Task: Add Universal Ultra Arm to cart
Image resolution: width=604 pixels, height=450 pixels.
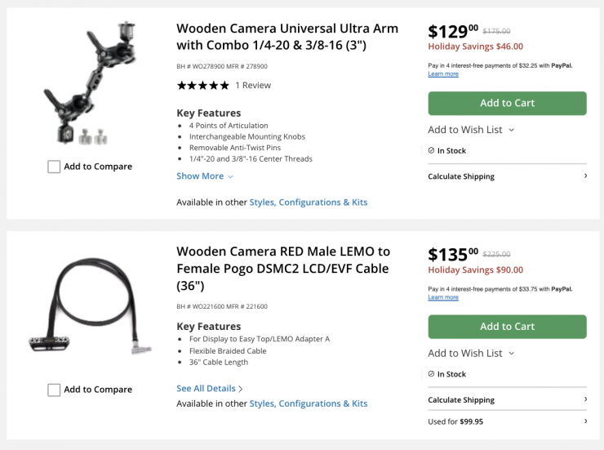Action: [507, 104]
